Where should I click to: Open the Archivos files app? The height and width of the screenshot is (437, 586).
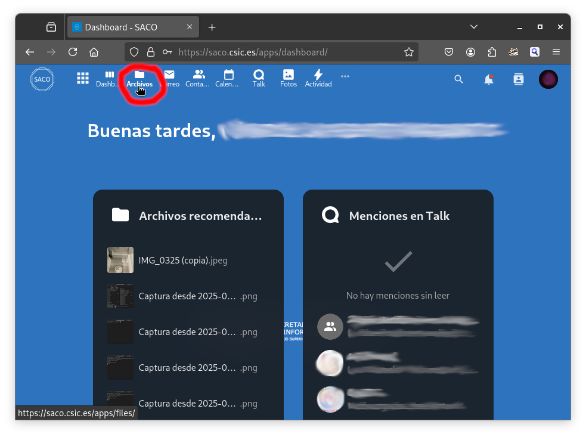tap(139, 79)
